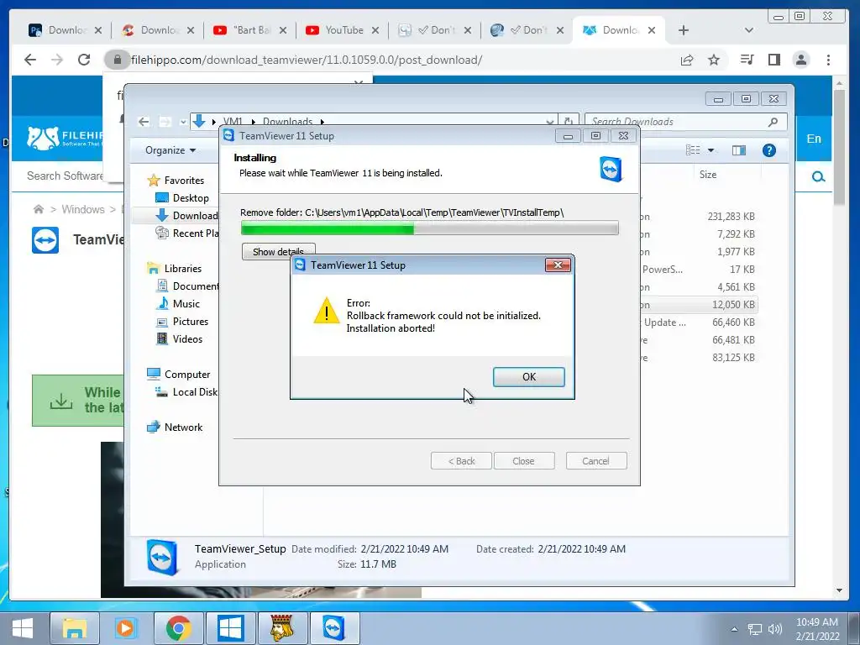860x645 pixels.
Task: Click FileHippo search magnifier icon
Action: click(818, 176)
